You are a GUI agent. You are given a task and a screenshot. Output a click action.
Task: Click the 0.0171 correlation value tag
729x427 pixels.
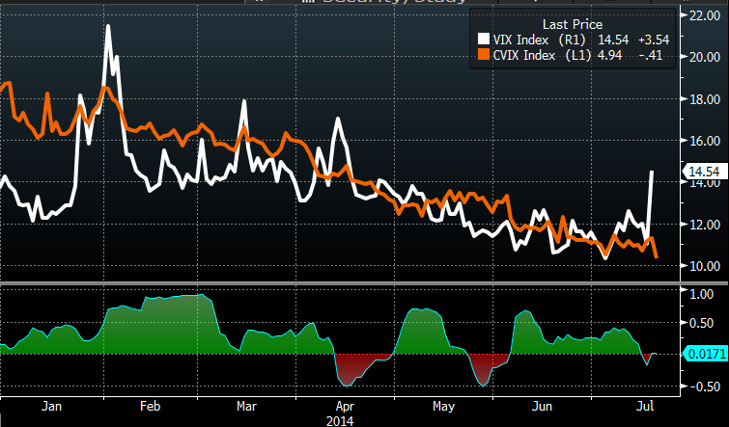(x=706, y=355)
